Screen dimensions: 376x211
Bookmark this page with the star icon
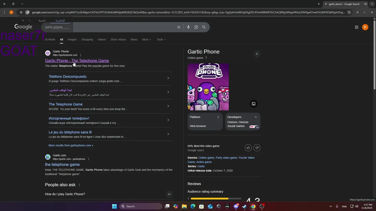[21, 12]
